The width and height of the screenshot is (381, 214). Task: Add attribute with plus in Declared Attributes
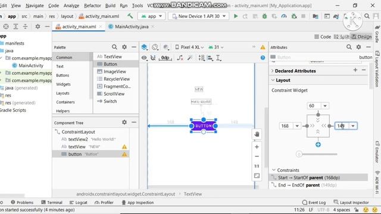(355, 70)
